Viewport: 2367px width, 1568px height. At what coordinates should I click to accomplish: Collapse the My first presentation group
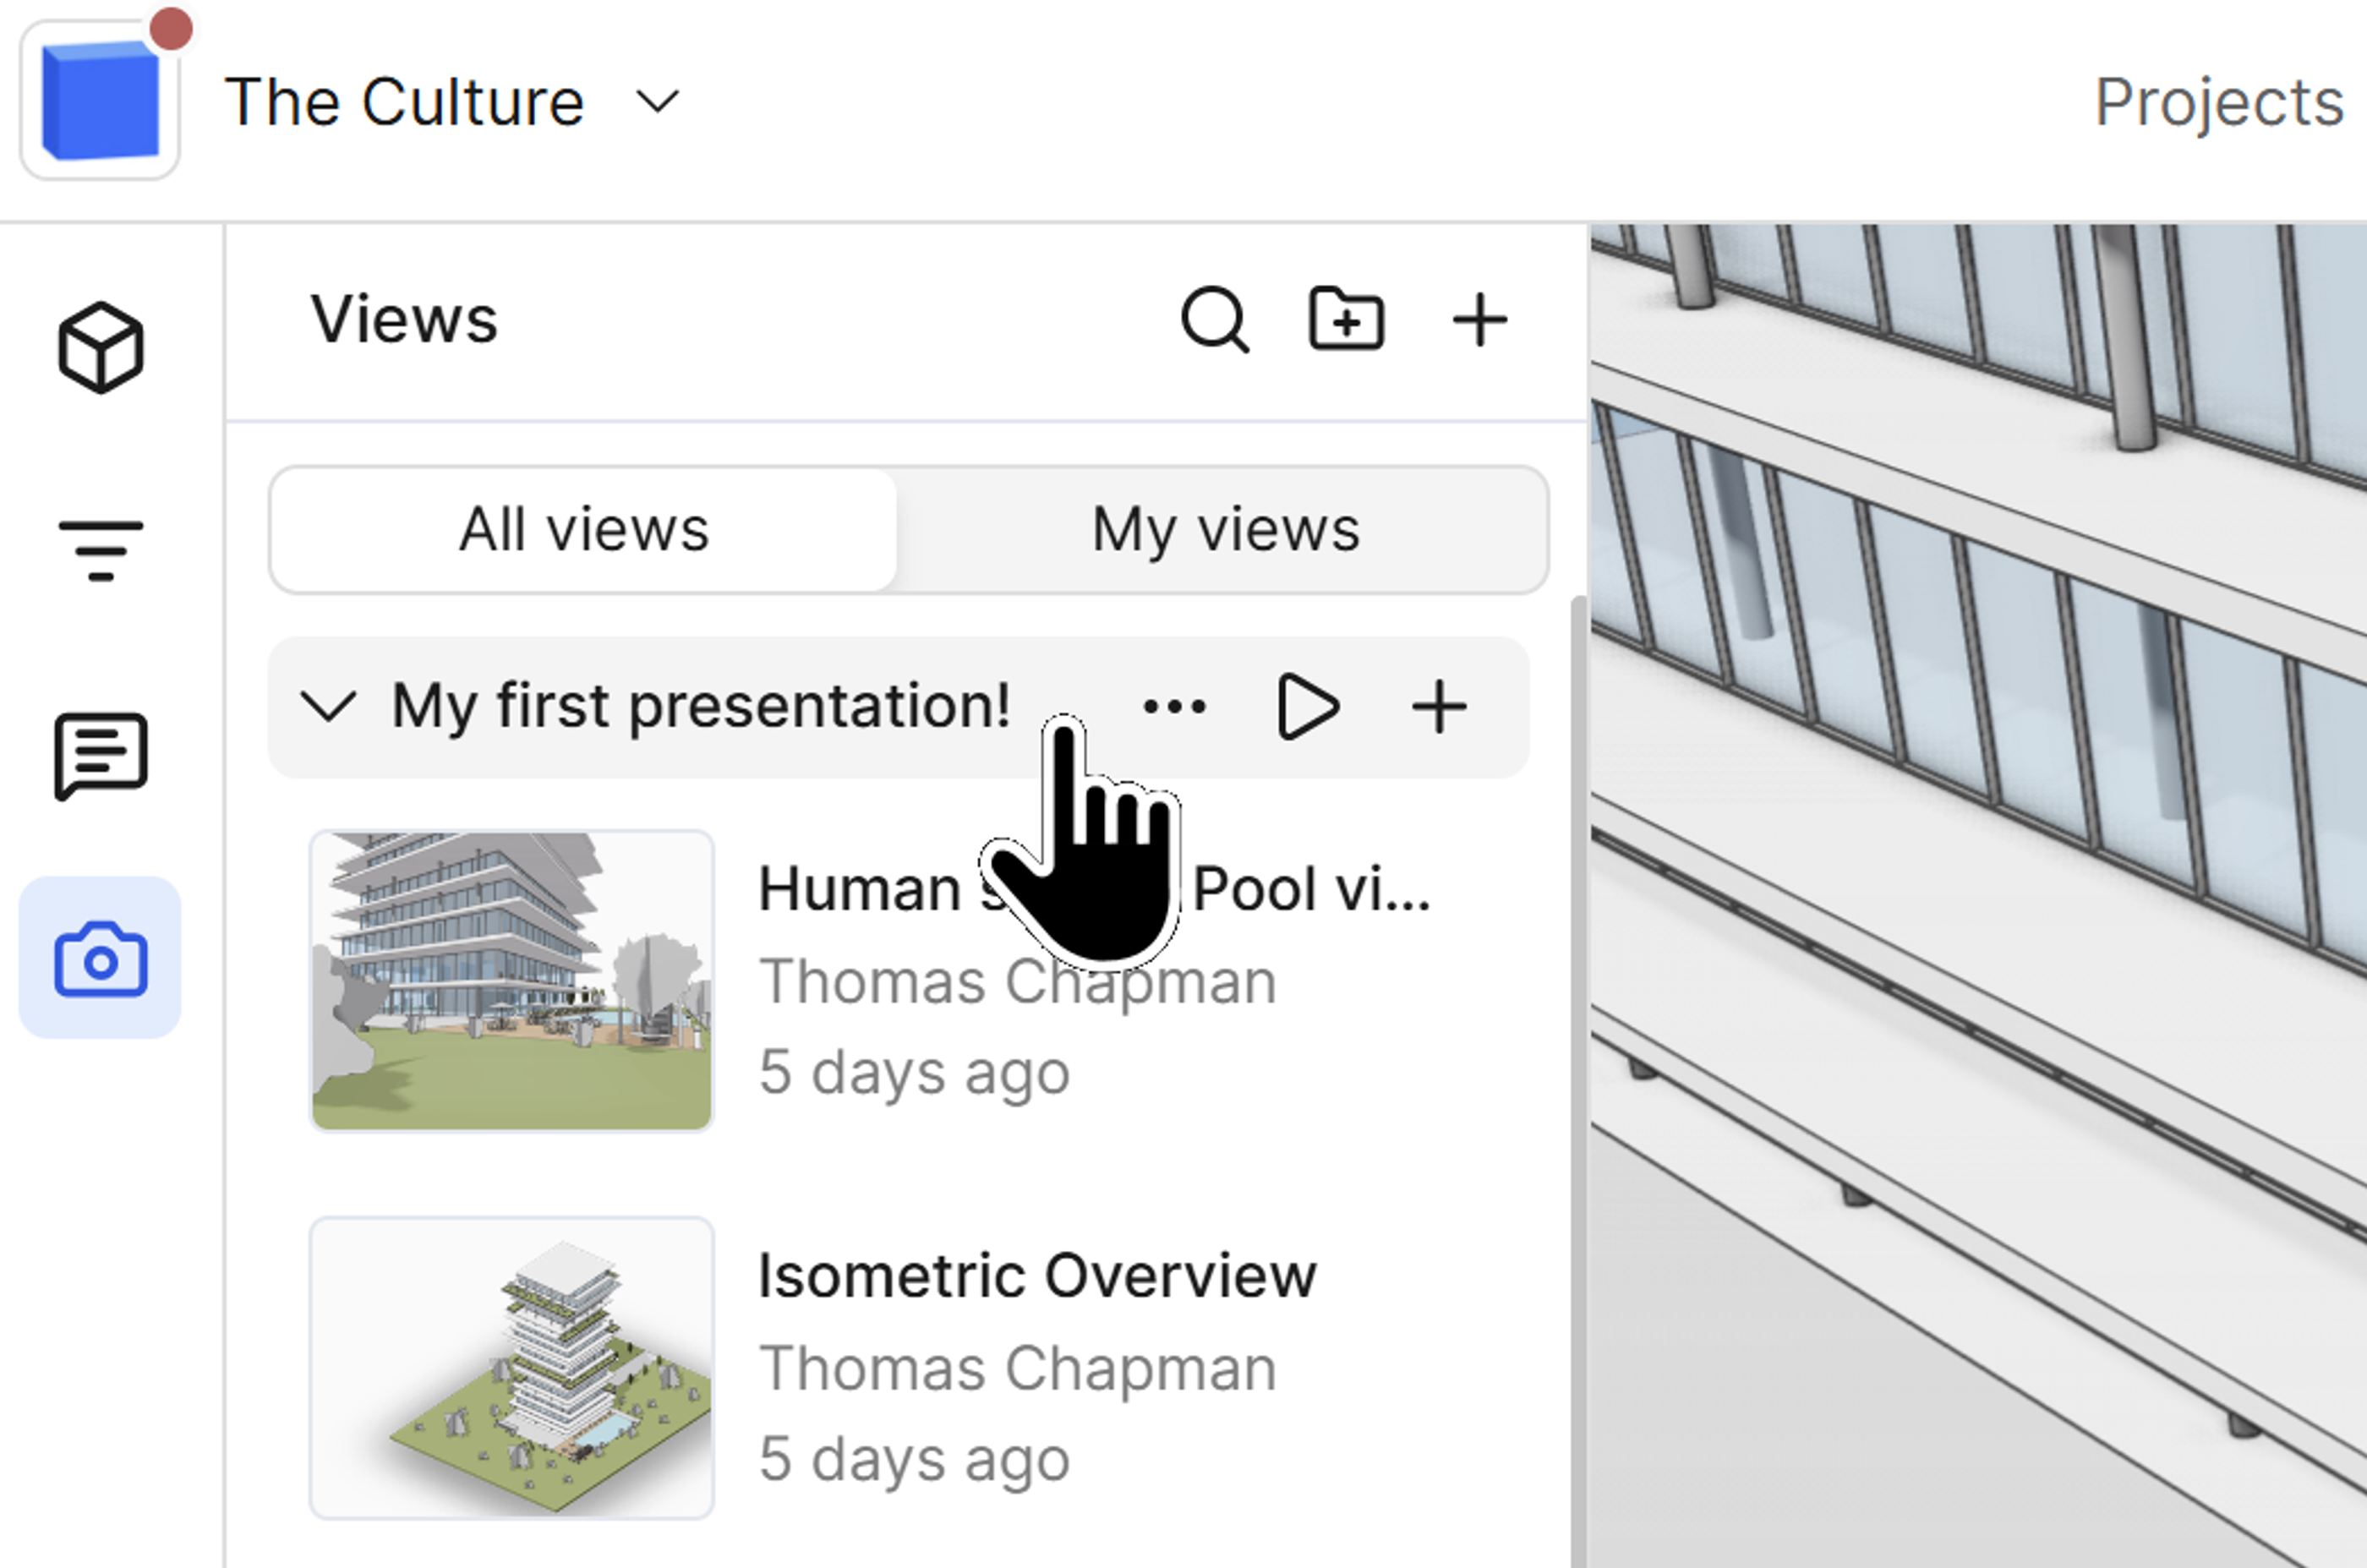(328, 706)
